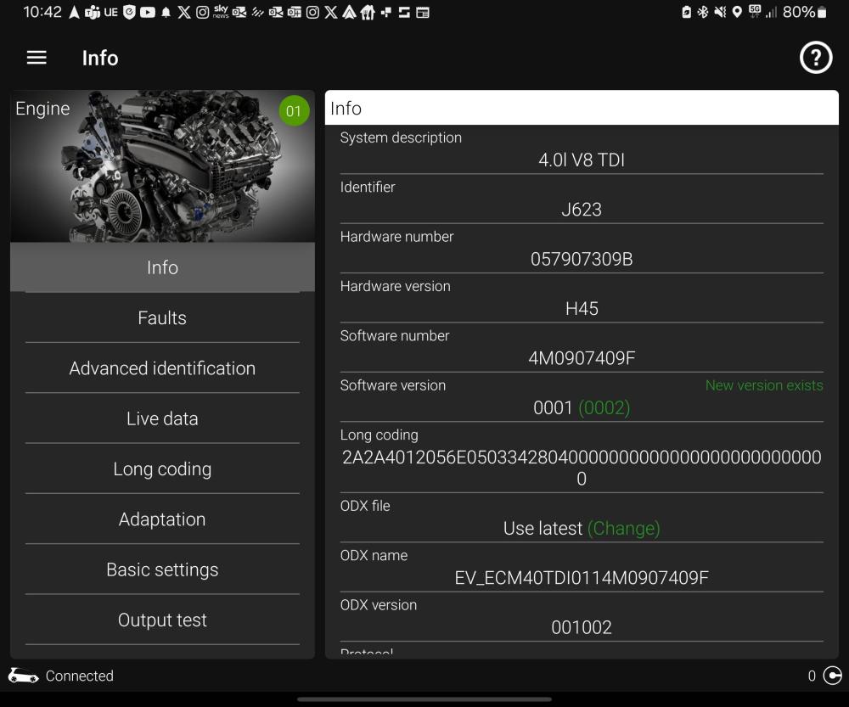Select Adaptation from the side menu
849x707 pixels.
[x=162, y=519]
